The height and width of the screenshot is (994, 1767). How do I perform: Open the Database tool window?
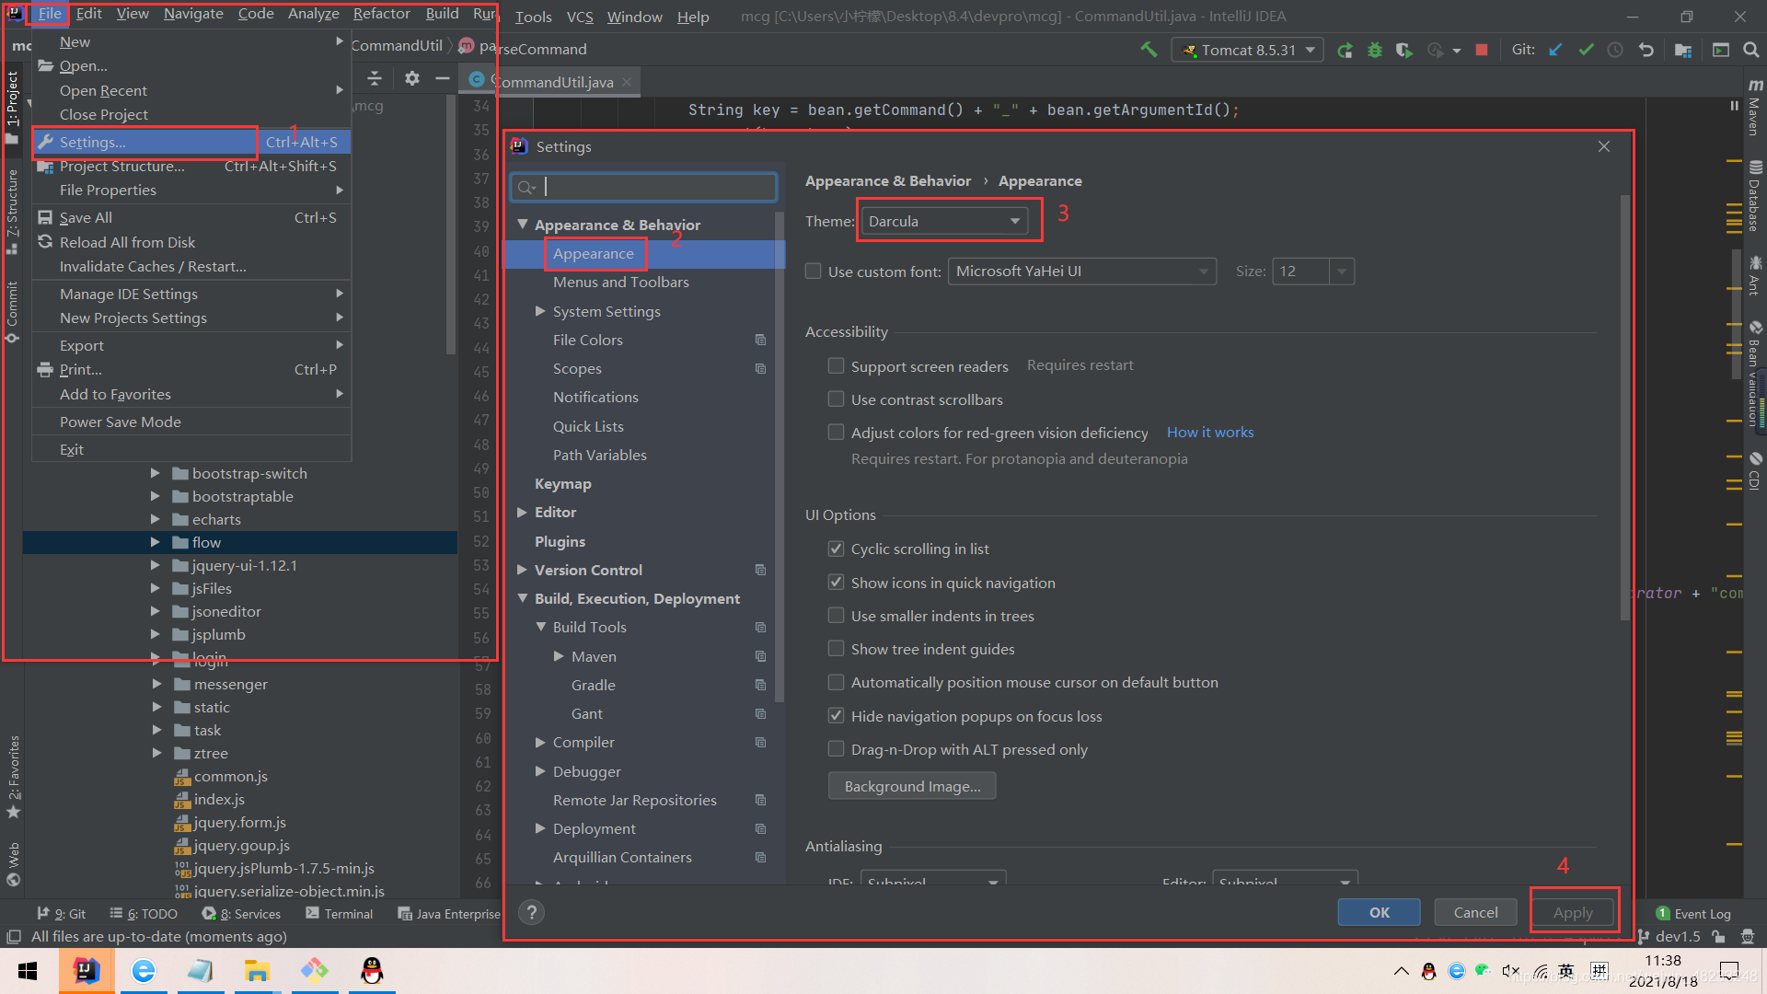click(1754, 196)
